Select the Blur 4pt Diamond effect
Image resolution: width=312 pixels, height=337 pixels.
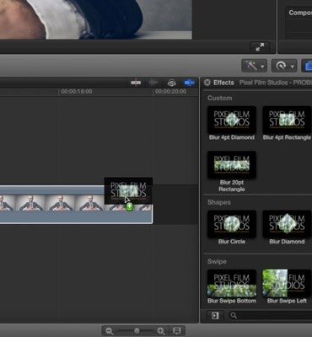[232, 123]
